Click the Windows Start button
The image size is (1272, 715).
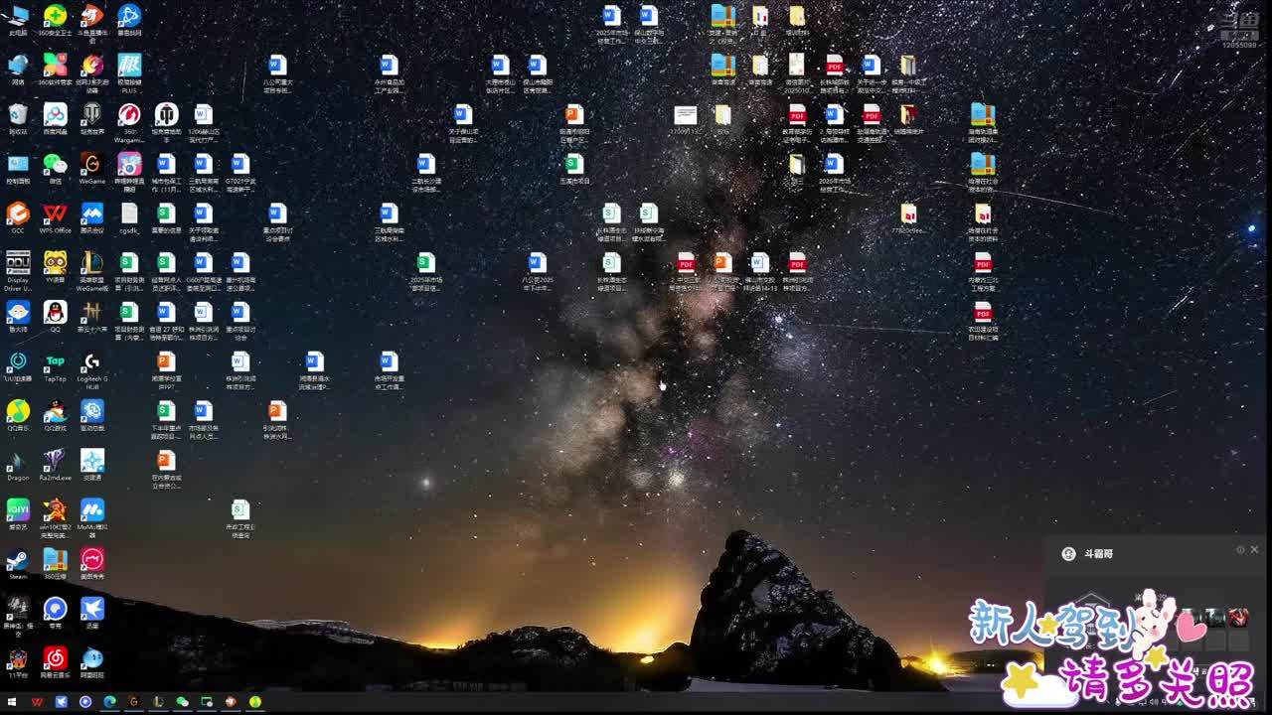[x=12, y=702]
